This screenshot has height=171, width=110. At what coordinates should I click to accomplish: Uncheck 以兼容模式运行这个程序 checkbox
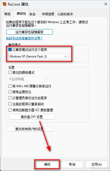point(10,50)
